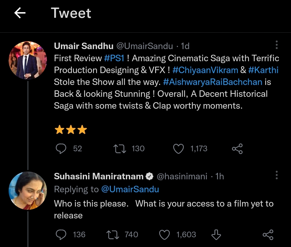This screenshot has height=247, width=291.
Task: Click the downvote arrow on Suhasini's reply
Action: click(x=216, y=235)
